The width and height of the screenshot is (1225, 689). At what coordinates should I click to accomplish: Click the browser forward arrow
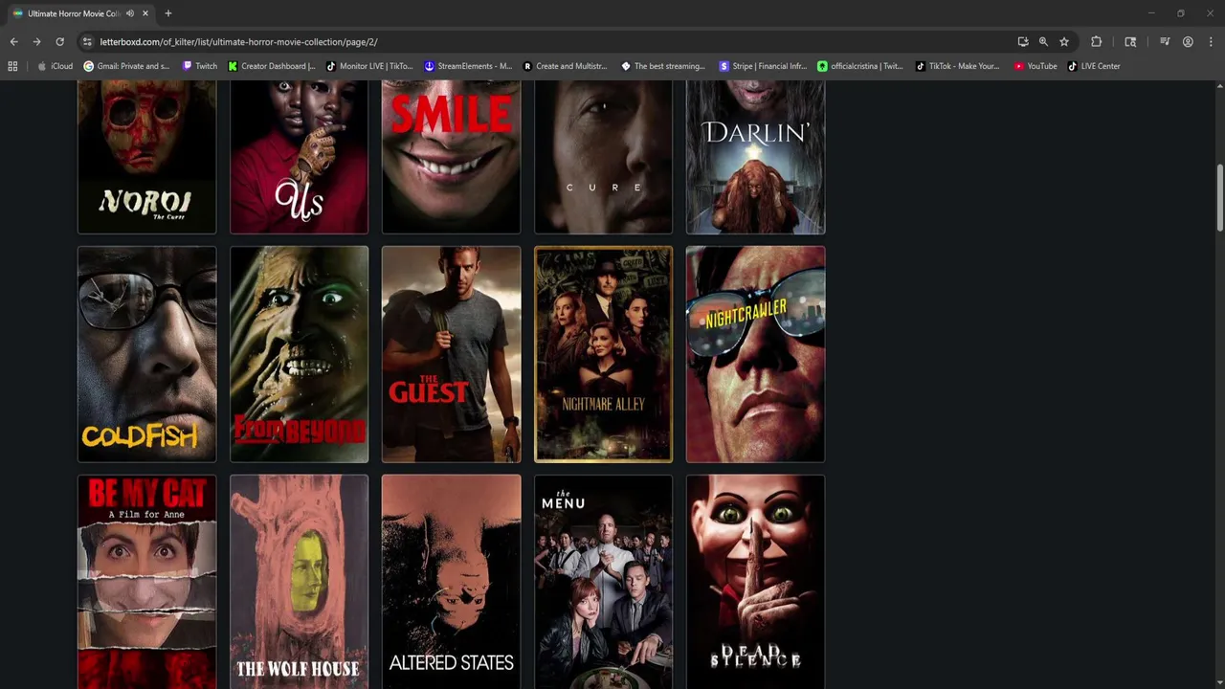tap(36, 42)
